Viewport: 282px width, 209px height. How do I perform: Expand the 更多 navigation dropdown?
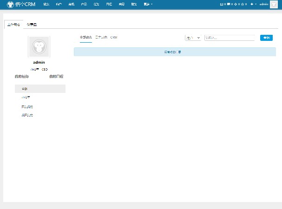tap(148, 4)
